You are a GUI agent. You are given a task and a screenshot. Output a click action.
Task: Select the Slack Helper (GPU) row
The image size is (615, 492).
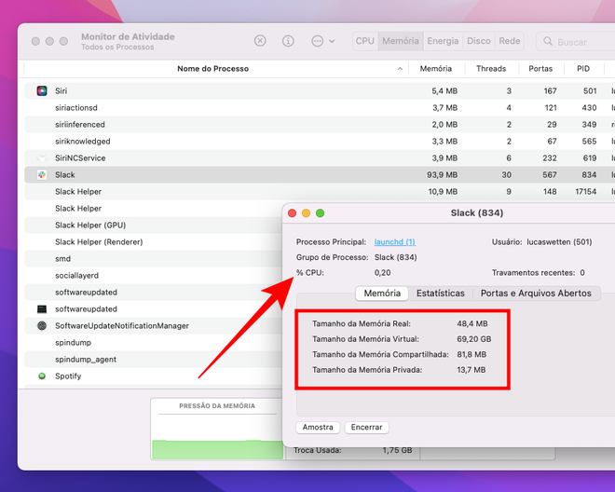pos(153,225)
